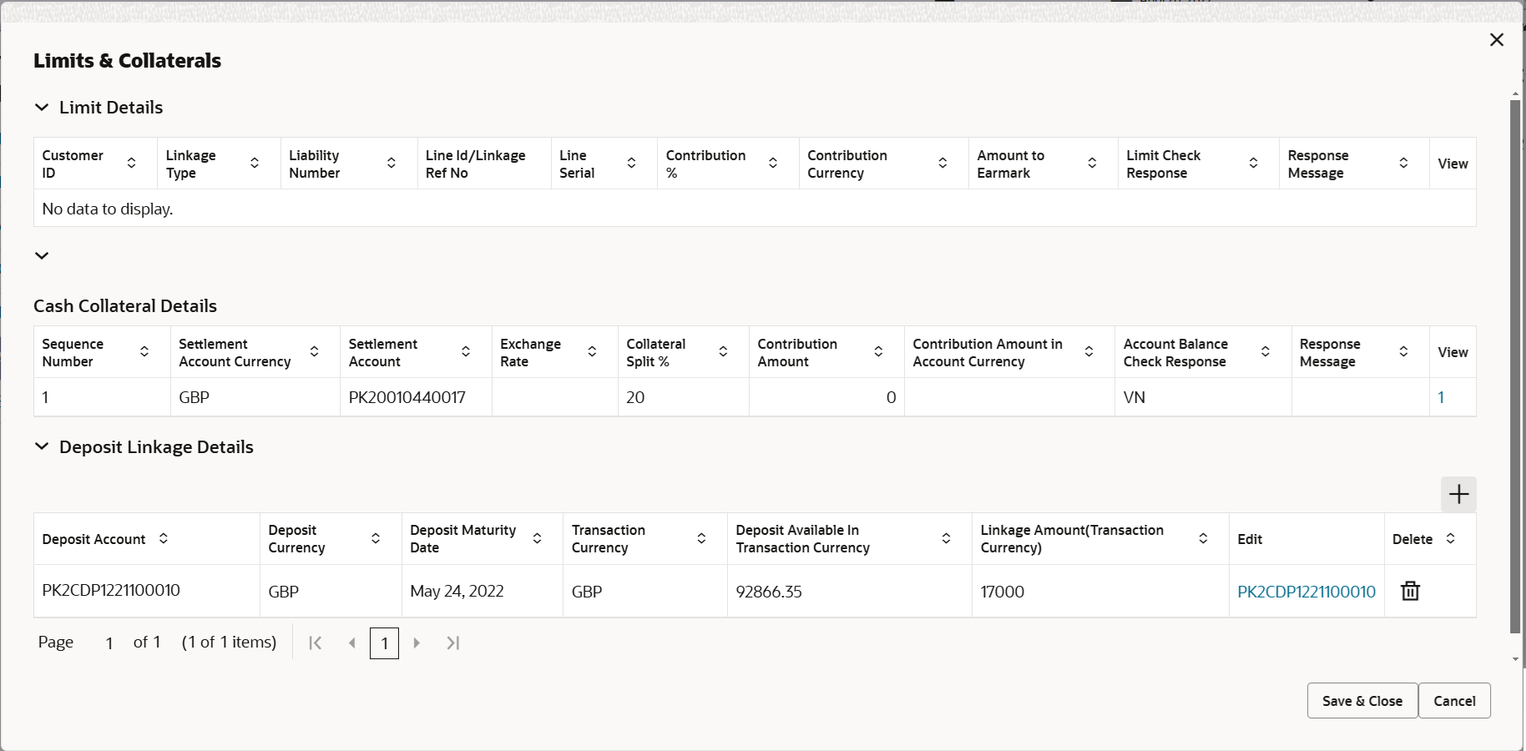1526x751 pixels.
Task: Open view link 1 in cash collateral row
Action: tap(1441, 397)
